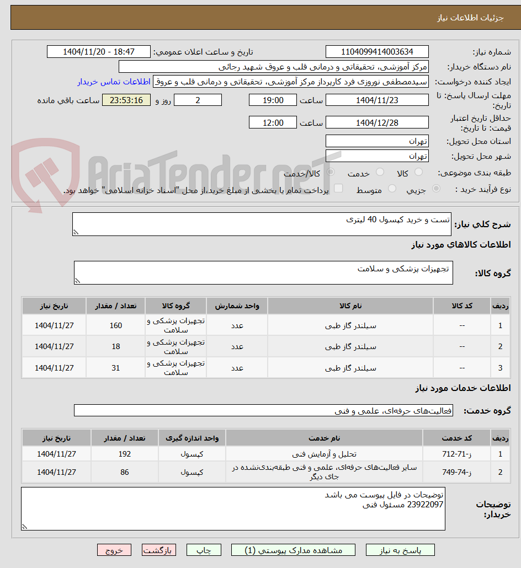Click the گروه خدمت field

pos(263,410)
